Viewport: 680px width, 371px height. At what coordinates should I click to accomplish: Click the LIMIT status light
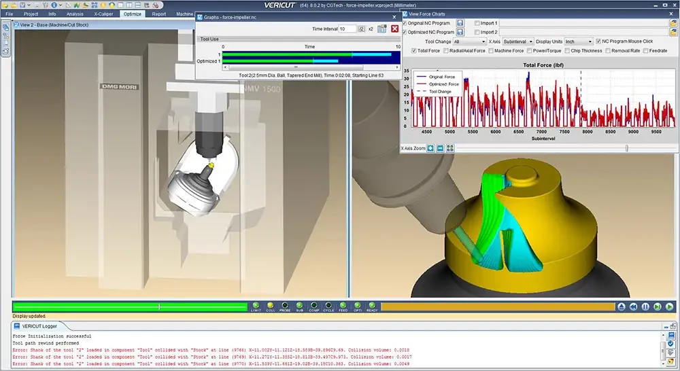tap(256, 306)
